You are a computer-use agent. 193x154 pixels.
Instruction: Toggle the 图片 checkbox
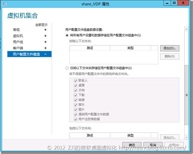[x=75, y=110]
